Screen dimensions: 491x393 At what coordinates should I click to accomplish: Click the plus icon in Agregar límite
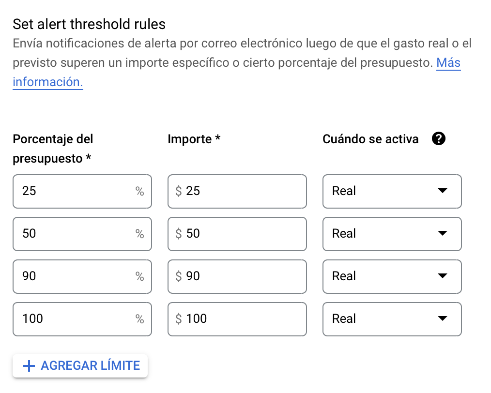tap(29, 366)
